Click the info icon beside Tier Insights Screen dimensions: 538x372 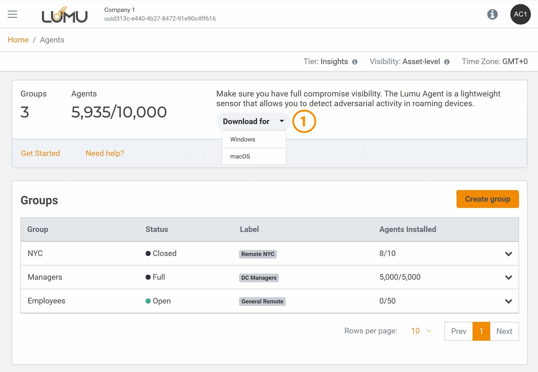click(x=355, y=62)
